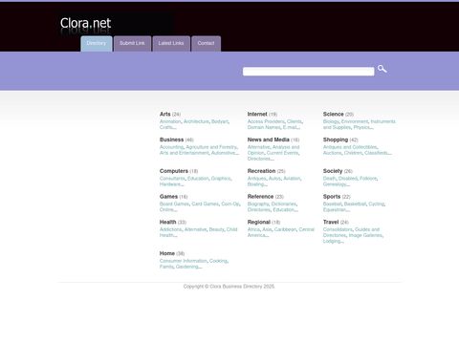This screenshot has width=459, height=344.
Task: Open the Recreation category
Action: pyautogui.click(x=261, y=171)
